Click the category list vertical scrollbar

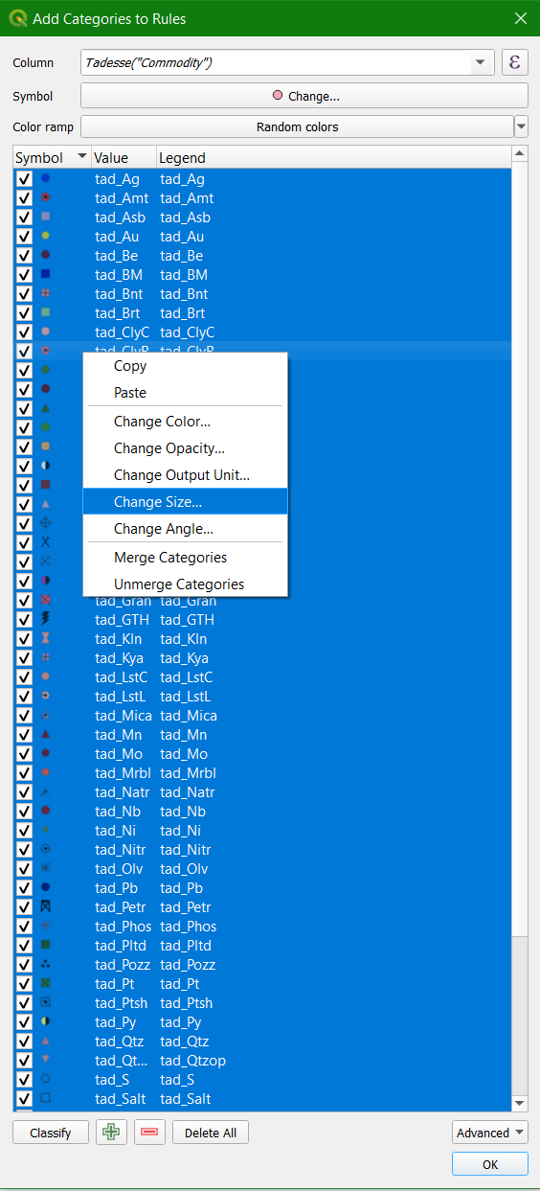point(520,628)
